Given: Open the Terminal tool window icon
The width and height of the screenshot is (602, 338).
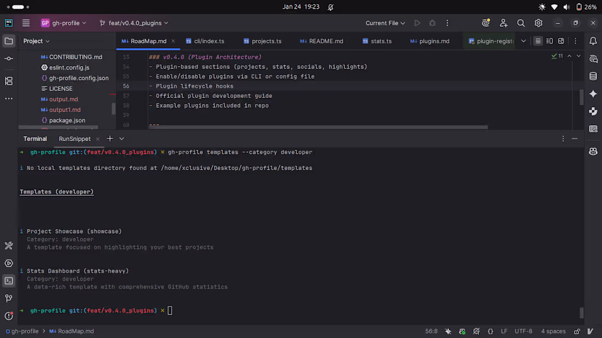Looking at the screenshot, I should click(x=9, y=281).
